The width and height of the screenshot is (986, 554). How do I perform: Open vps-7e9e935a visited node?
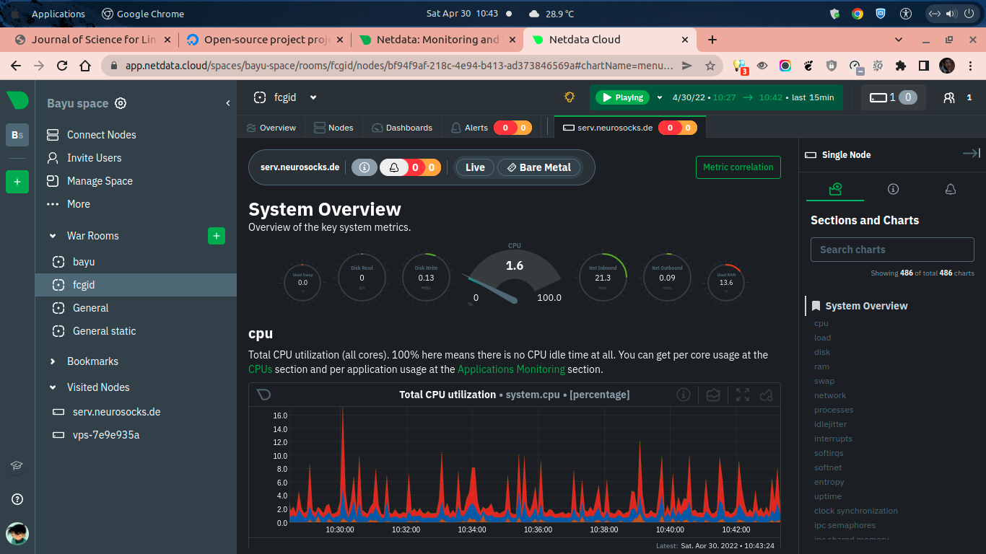[x=106, y=435]
